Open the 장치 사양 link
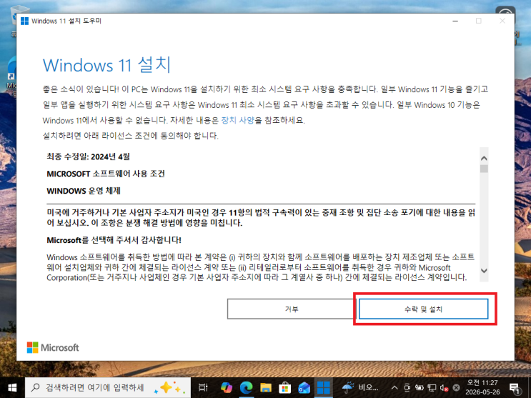 [237, 120]
